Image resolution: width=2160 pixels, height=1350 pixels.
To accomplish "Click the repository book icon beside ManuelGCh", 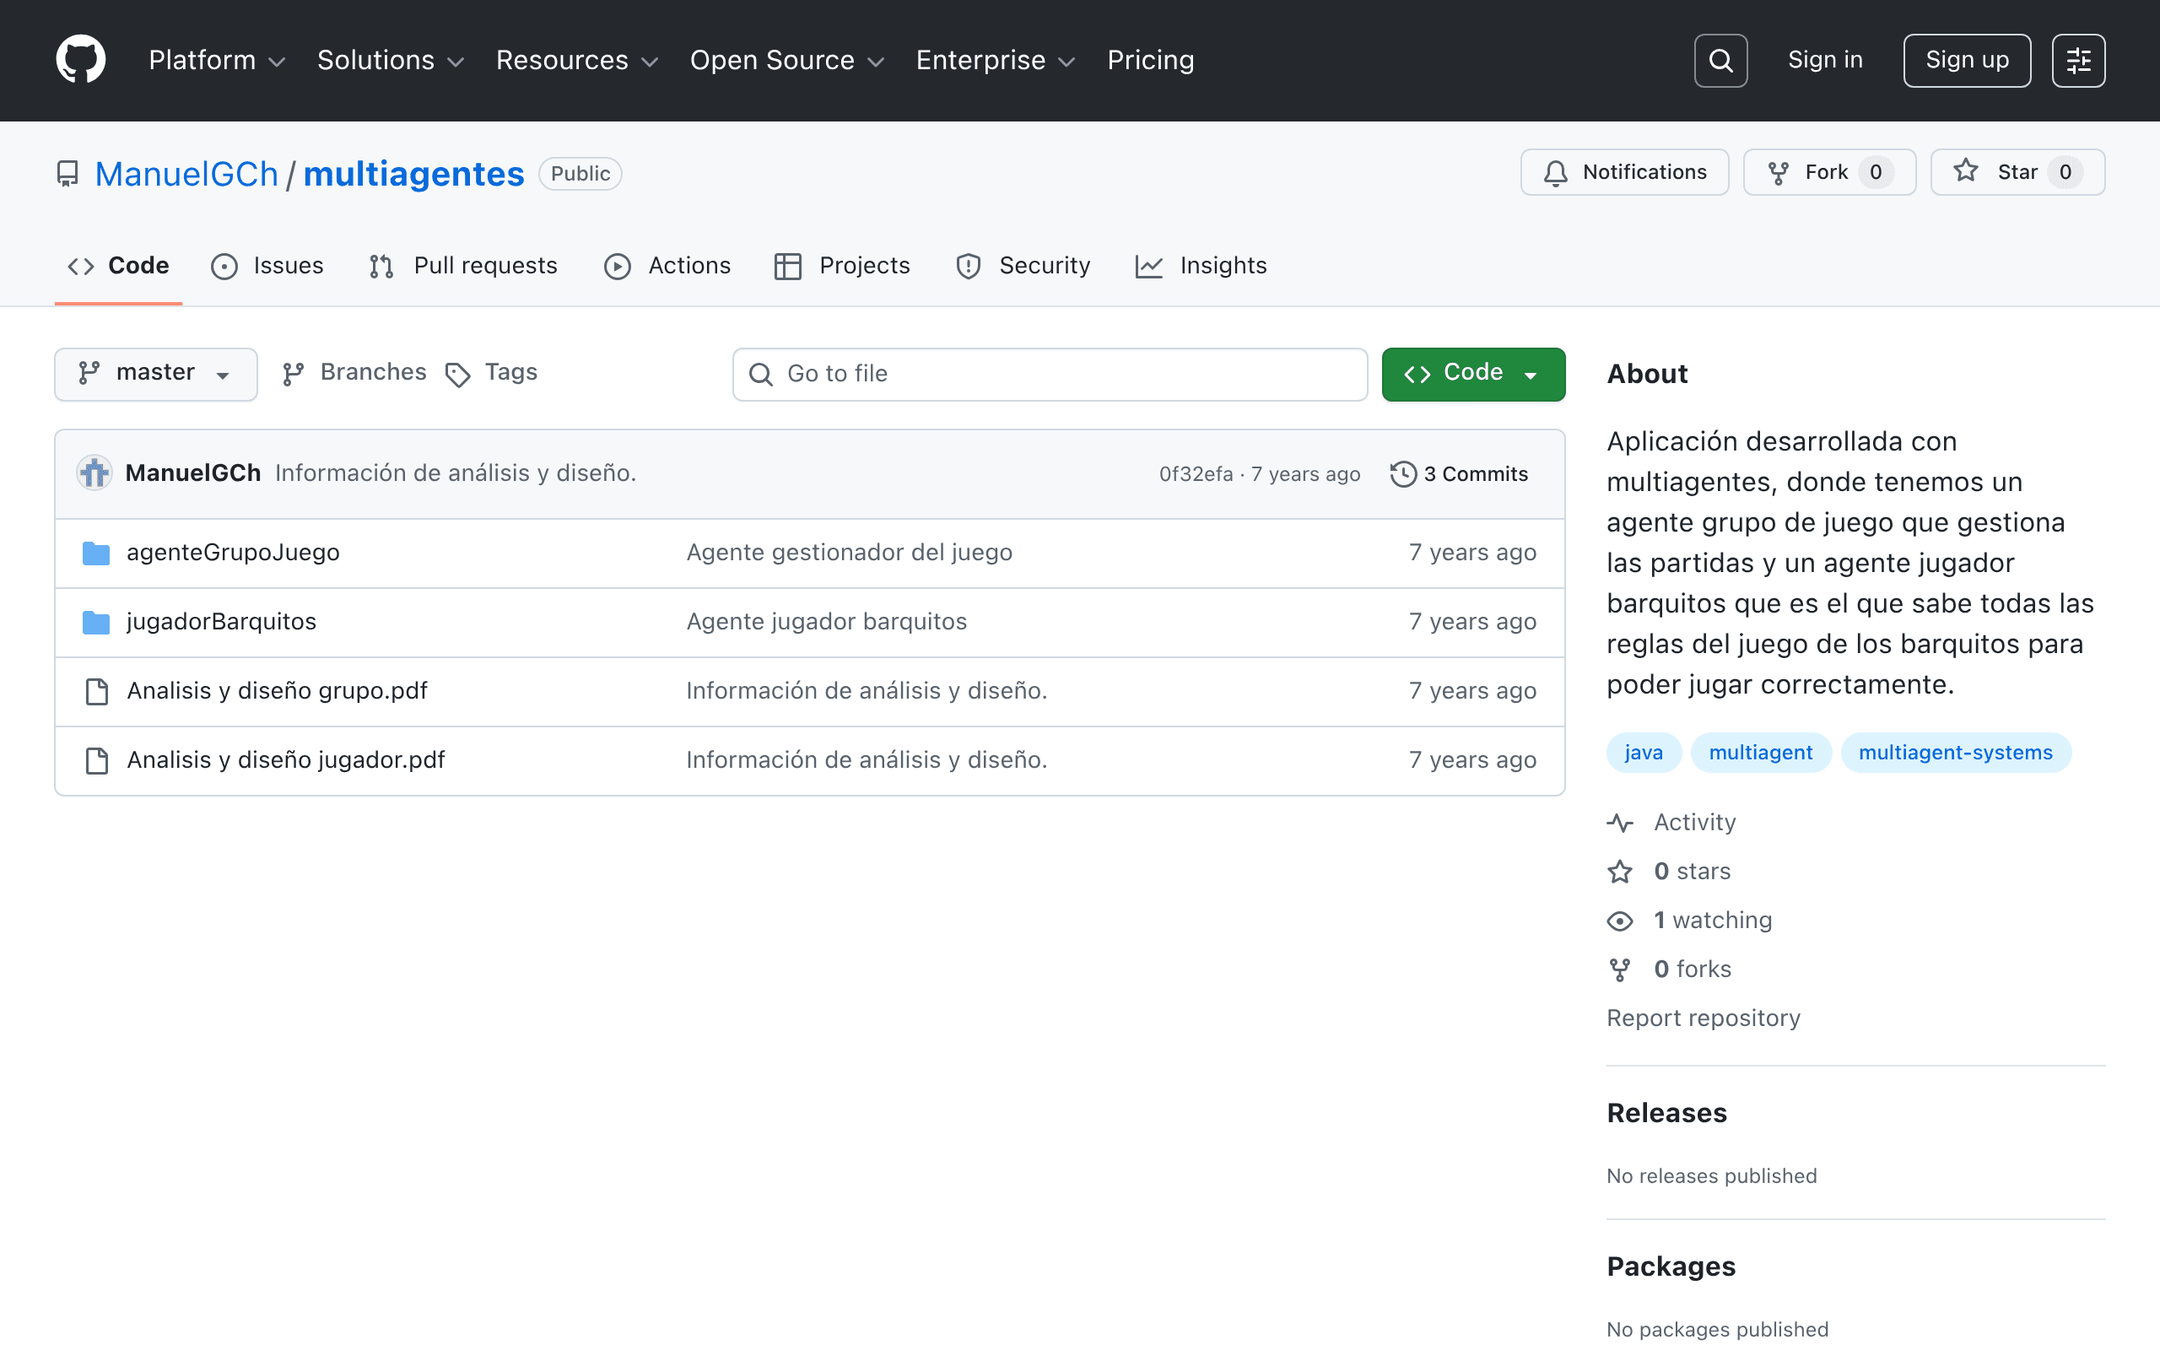I will (x=67, y=173).
